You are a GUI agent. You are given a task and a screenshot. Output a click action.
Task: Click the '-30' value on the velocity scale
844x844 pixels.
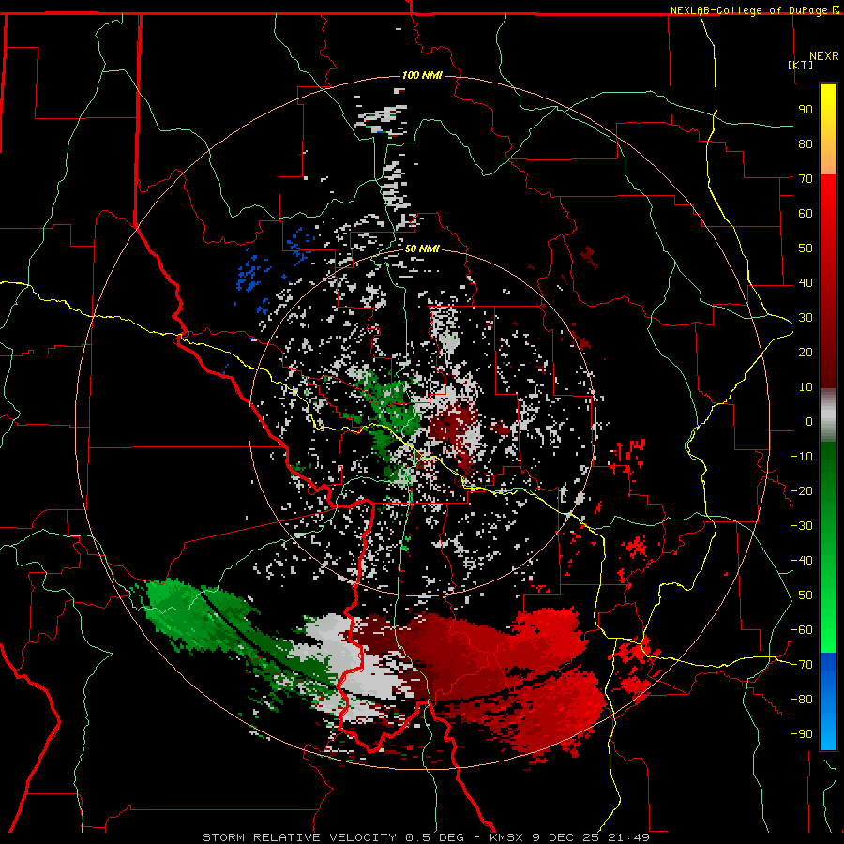pyautogui.click(x=802, y=526)
